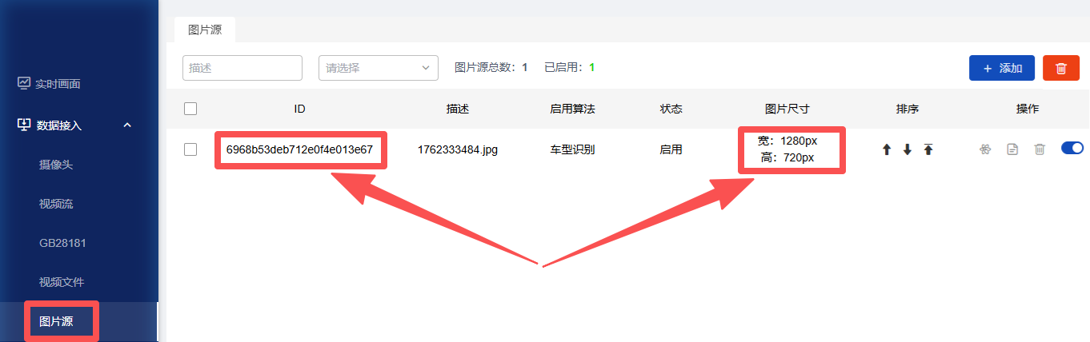Click the ID cell 6968b53deb712e0f4e013e67
Screen dimensions: 1090x342
[x=299, y=149]
